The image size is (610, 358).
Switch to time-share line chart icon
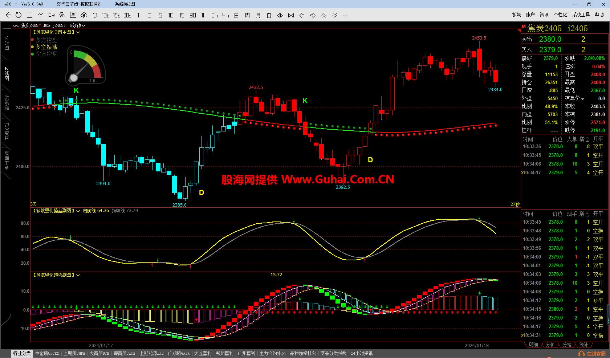[x=40, y=15]
